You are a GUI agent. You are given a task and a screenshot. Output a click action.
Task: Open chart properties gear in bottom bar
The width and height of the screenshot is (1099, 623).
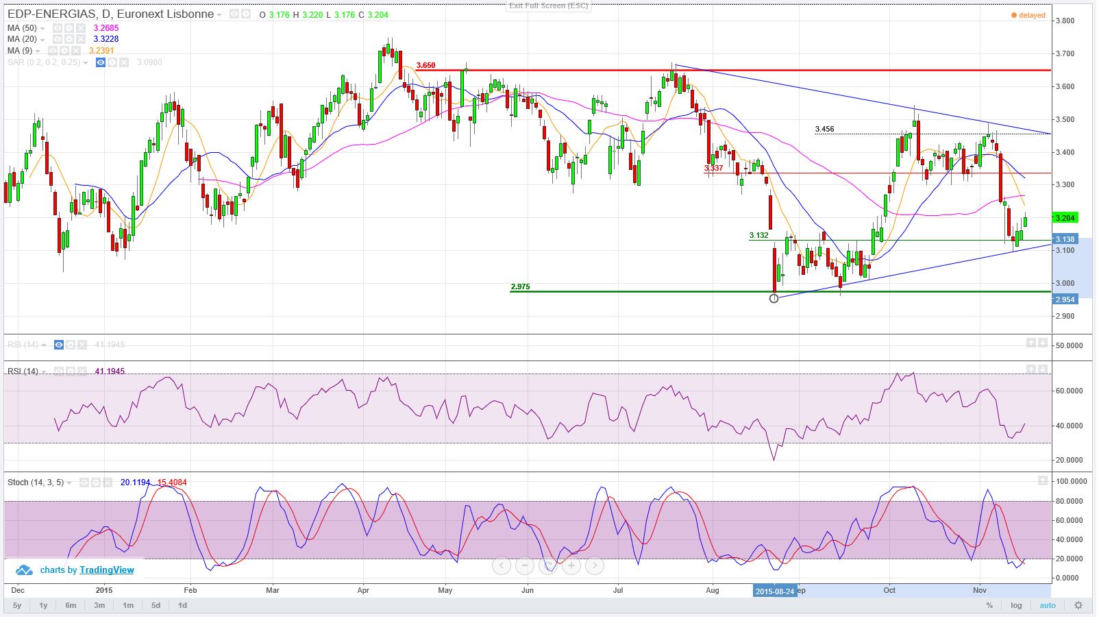point(1078,606)
